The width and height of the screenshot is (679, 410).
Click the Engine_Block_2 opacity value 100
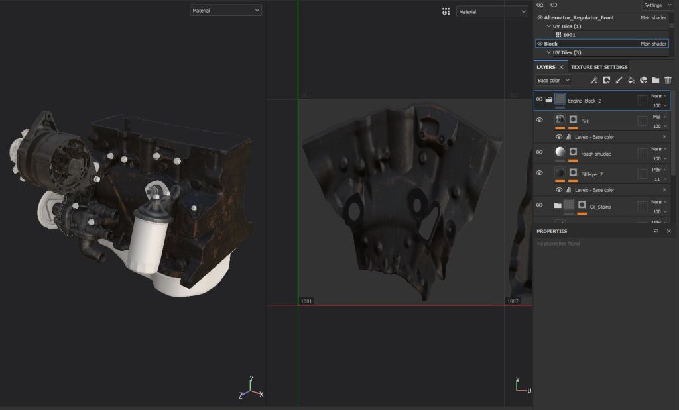(x=657, y=105)
